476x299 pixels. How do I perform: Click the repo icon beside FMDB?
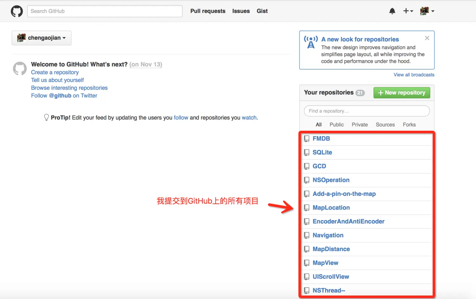(x=307, y=139)
